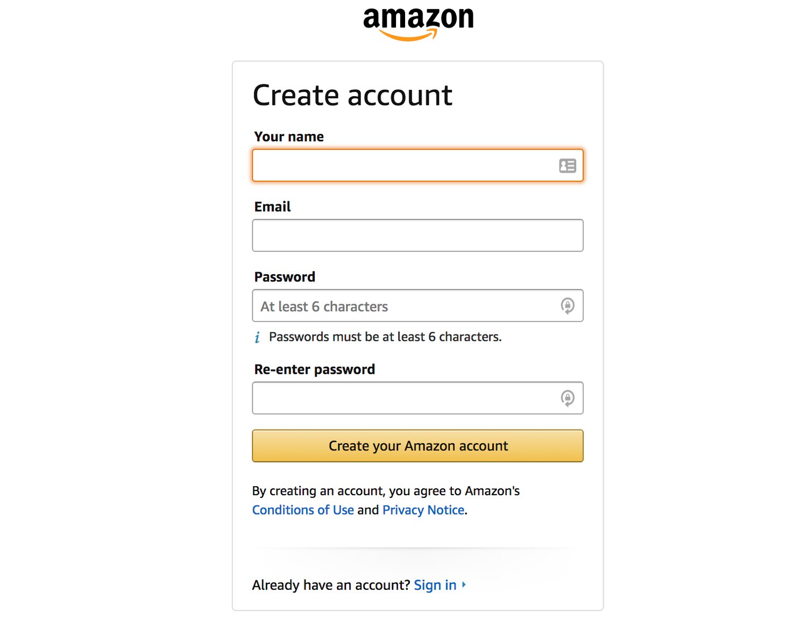807x627 pixels.
Task: Click the Your name label
Action: (x=289, y=137)
